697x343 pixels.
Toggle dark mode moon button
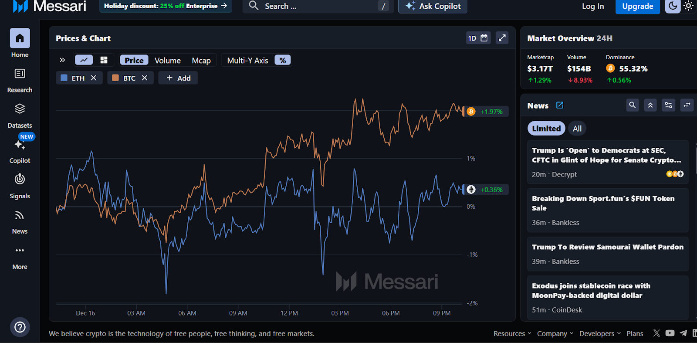[x=673, y=6]
